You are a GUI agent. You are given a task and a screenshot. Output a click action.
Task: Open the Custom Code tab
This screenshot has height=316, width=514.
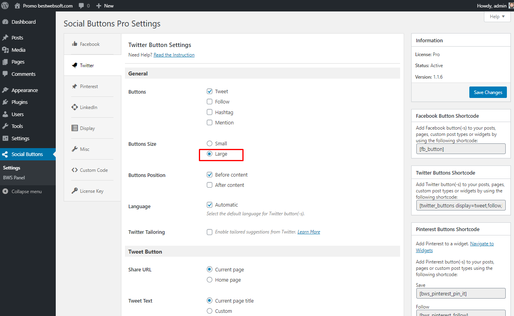(93, 170)
